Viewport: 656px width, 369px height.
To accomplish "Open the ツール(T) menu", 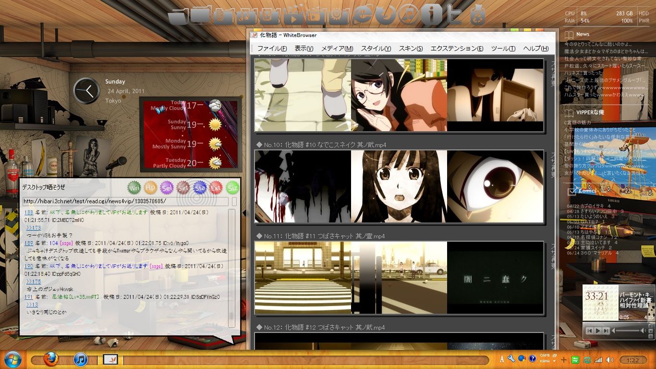I will pyautogui.click(x=503, y=49).
